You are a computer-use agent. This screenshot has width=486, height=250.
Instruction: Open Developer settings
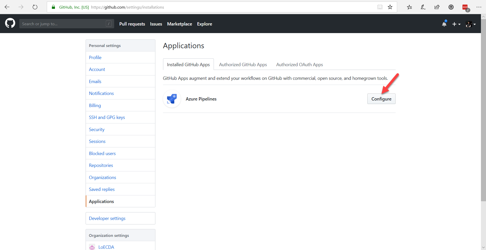(120, 218)
